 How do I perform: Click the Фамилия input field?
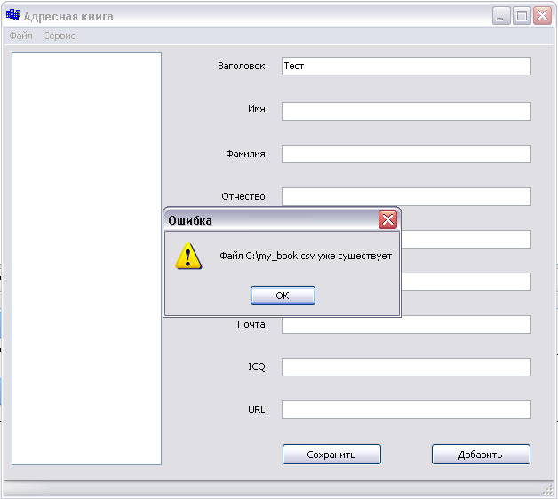[406, 154]
